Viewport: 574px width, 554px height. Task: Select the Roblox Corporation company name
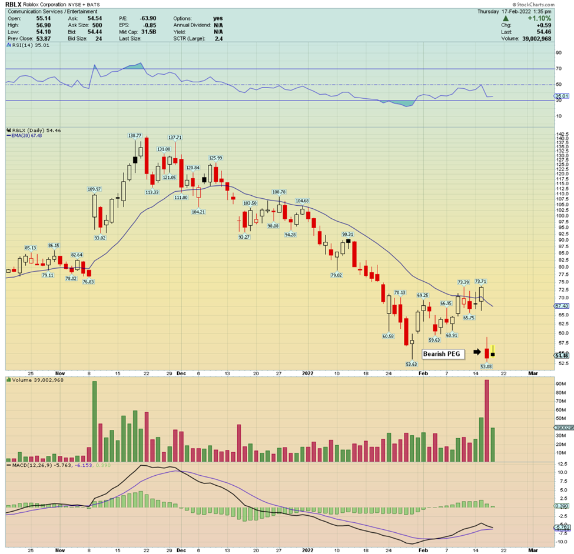click(45, 5)
